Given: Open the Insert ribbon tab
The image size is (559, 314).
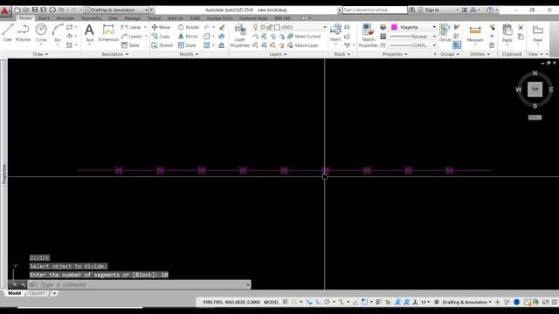Looking at the screenshot, I should [44, 17].
